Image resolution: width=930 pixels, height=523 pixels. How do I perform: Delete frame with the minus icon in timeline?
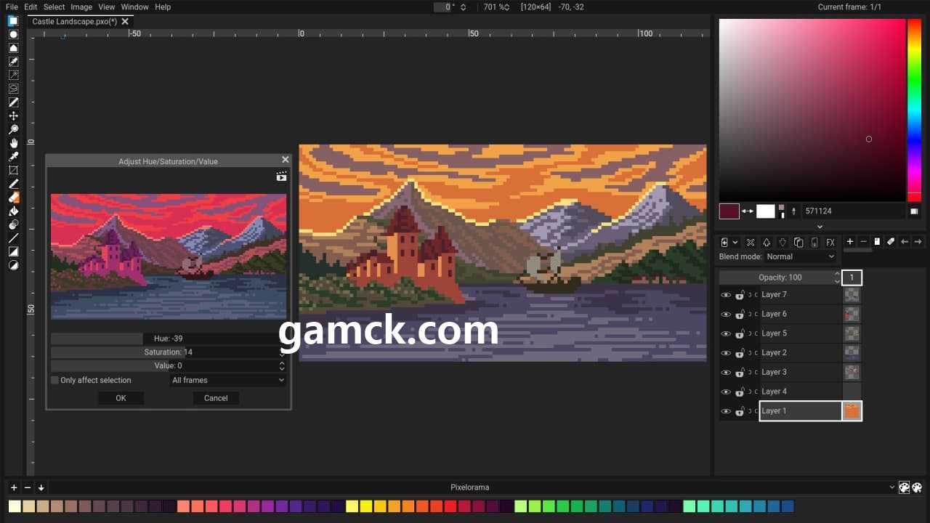point(864,241)
